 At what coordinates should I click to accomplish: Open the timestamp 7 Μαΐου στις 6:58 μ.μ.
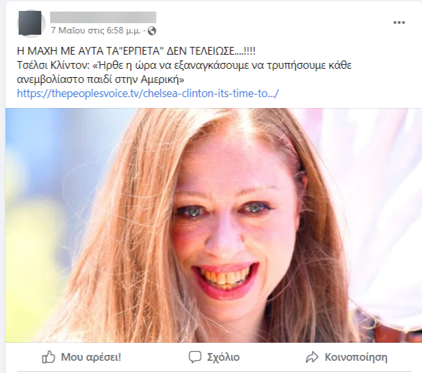point(96,31)
